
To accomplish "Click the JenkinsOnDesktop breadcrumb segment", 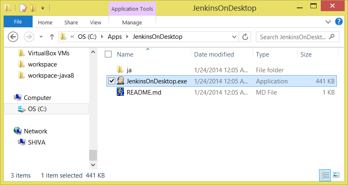I will click(x=158, y=37).
